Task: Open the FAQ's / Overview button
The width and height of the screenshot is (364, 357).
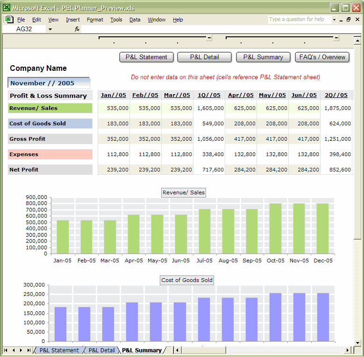Action: tap(322, 57)
